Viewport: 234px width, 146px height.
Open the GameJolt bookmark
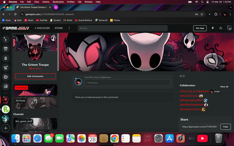(101, 20)
